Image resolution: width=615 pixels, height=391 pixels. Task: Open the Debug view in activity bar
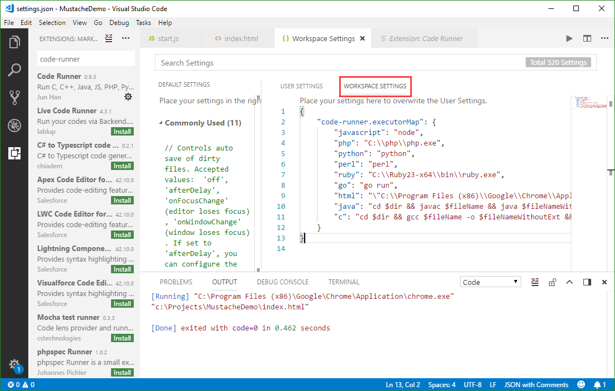click(14, 126)
